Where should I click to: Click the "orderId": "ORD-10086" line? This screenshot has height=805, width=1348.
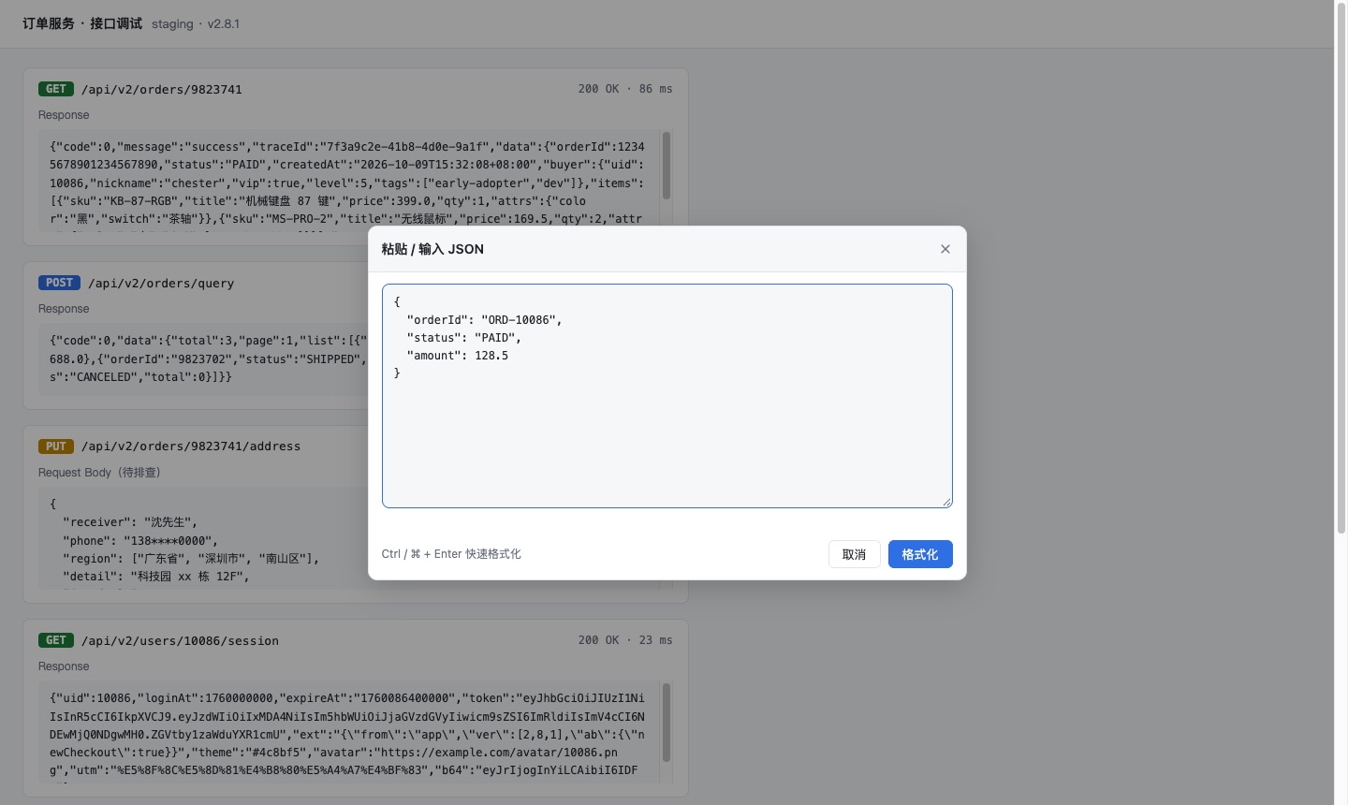pyautogui.click(x=485, y=320)
